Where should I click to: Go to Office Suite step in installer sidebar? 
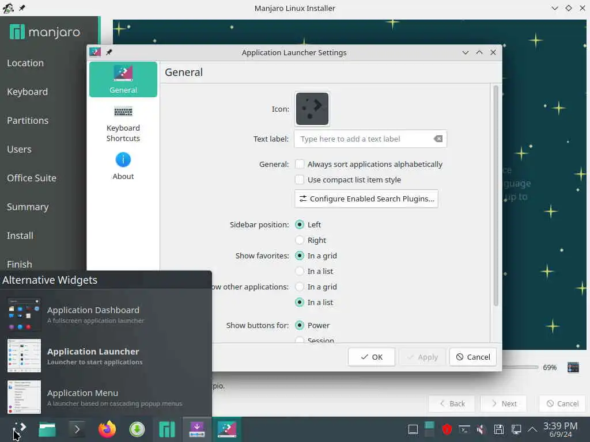click(x=32, y=178)
